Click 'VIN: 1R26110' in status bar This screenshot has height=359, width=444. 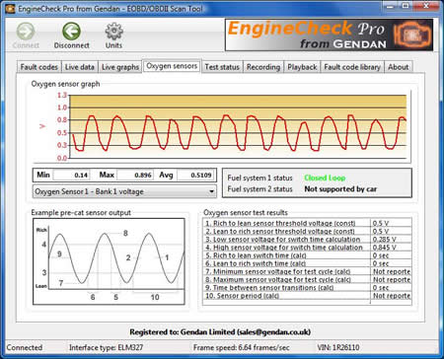(338, 347)
